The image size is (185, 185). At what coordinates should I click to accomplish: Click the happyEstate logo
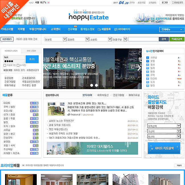89,17
